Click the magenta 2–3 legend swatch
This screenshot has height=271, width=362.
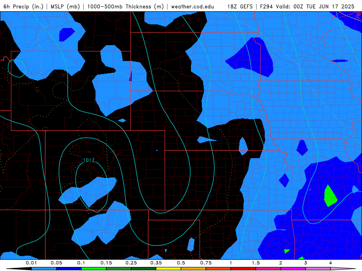coord(293,269)
